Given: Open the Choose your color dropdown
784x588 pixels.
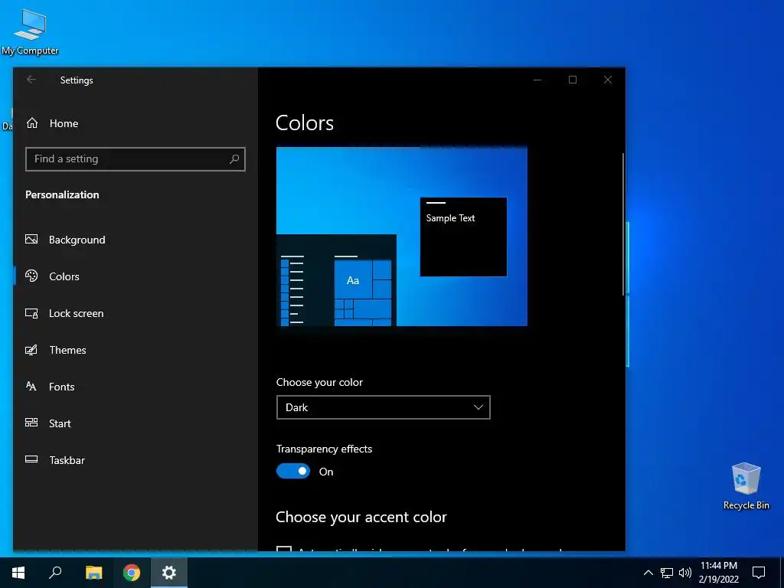Looking at the screenshot, I should pyautogui.click(x=383, y=407).
